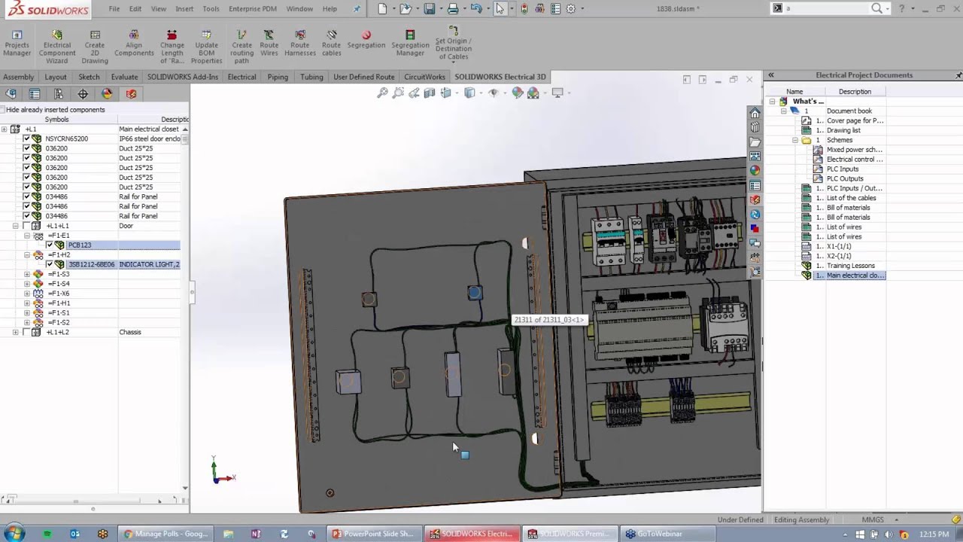Image resolution: width=963 pixels, height=542 pixels.
Task: Open the Enterprise PDM menu
Action: [x=253, y=9]
